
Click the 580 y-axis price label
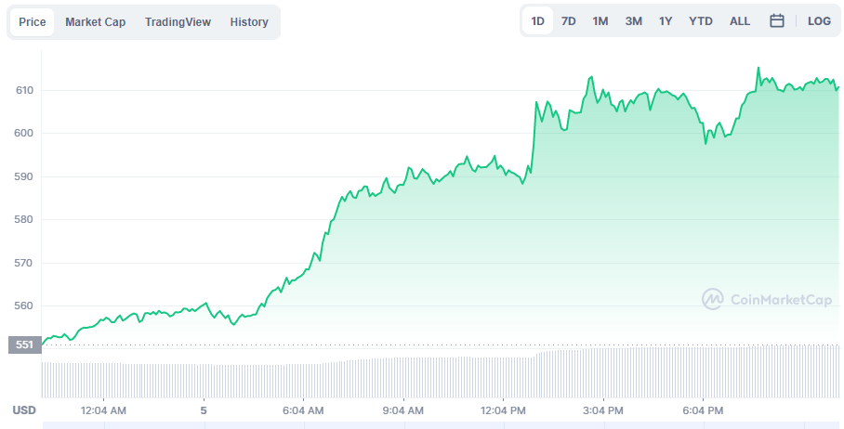(24, 219)
